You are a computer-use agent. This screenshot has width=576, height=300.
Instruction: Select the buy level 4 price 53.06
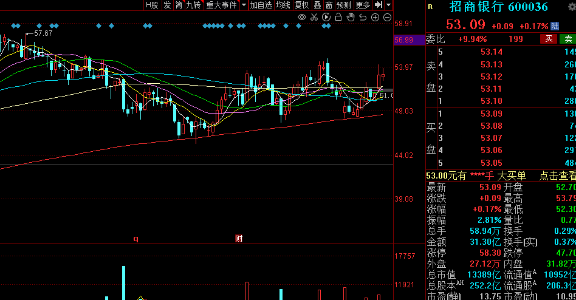click(492, 150)
